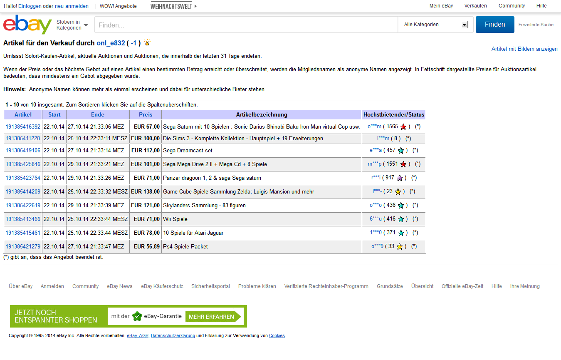This screenshot has width=561, height=360.
Task: Click turquoise star next to e***a 457
Action: [x=401, y=151]
